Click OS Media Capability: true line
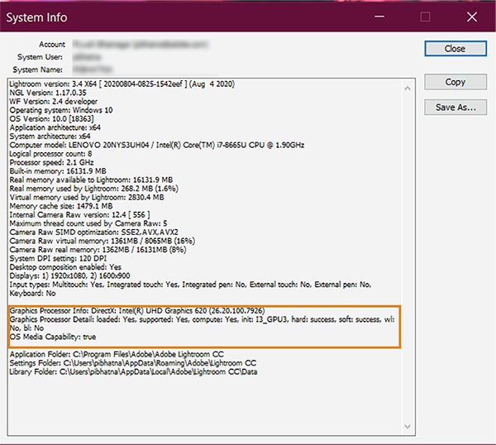496x445 pixels. click(53, 337)
